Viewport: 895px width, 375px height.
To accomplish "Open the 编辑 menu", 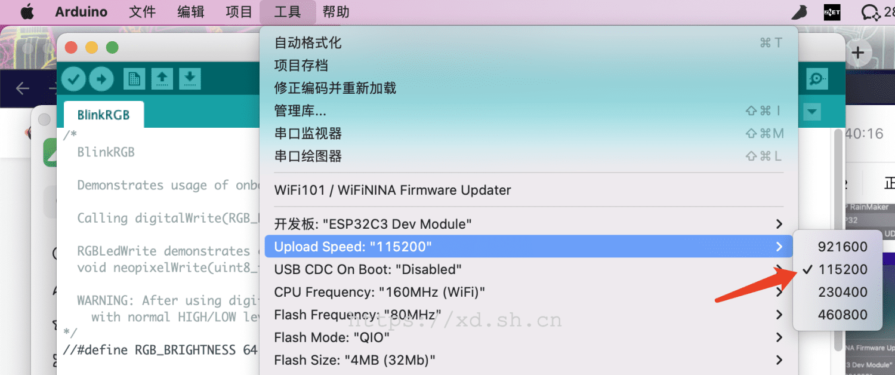I will (191, 12).
